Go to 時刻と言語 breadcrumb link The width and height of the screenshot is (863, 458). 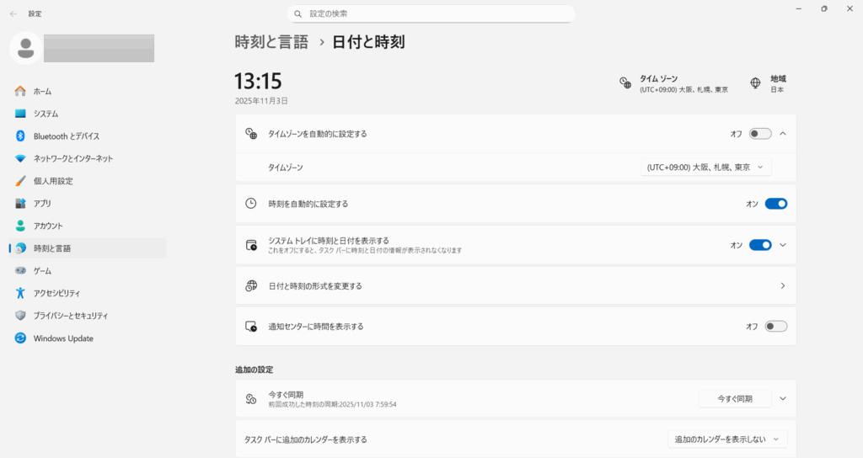coord(271,42)
